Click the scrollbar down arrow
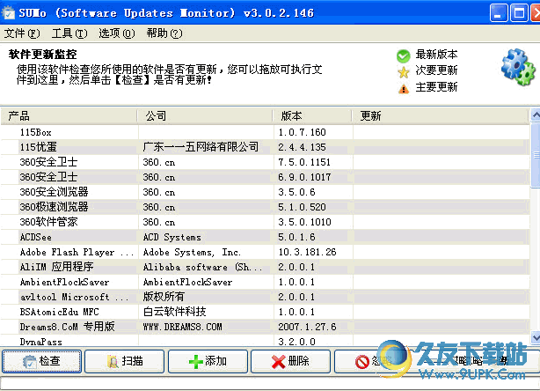Screen dimensions: 540x391 (536, 337)
